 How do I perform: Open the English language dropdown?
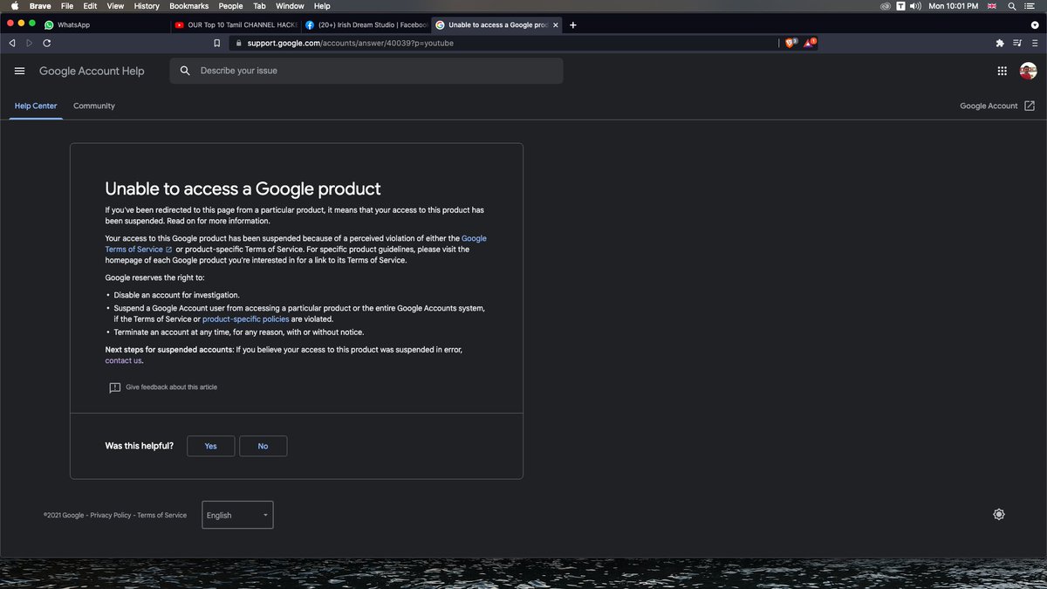pos(237,515)
